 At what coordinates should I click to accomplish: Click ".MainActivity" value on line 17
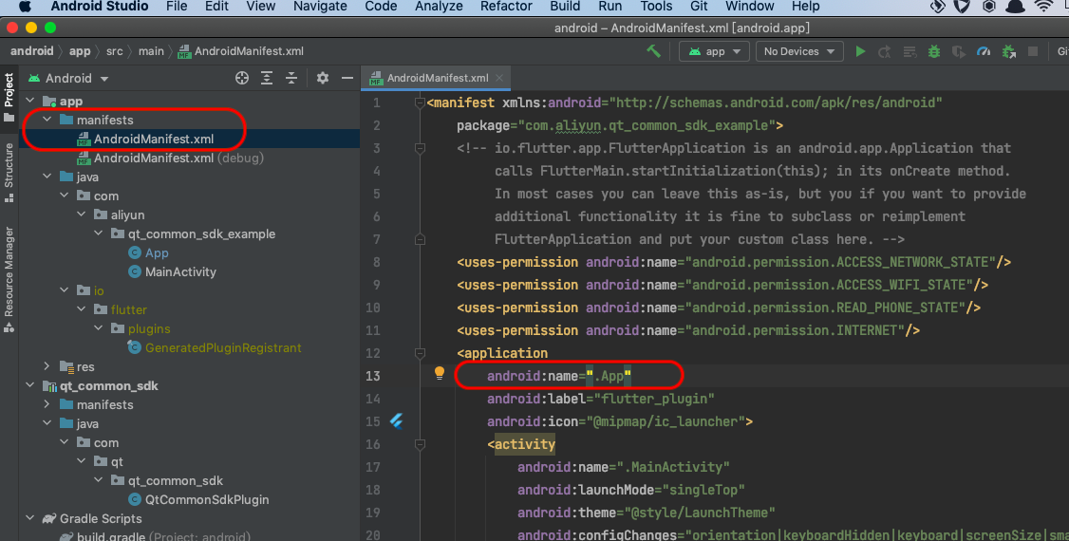point(673,467)
